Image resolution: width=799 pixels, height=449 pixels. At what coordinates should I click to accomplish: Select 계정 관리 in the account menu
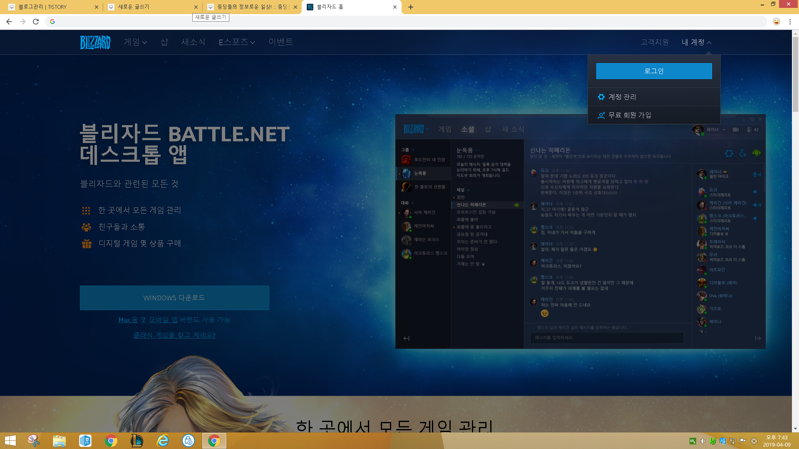coord(654,97)
